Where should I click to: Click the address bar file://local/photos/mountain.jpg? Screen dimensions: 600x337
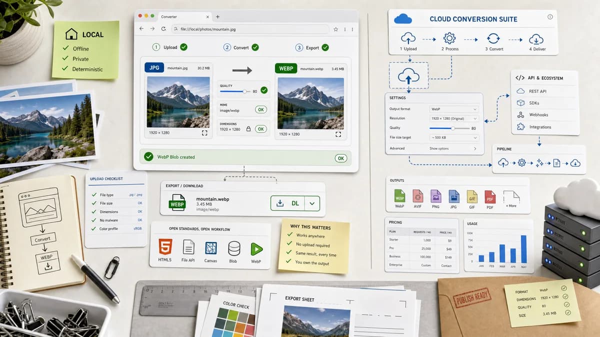250,29
